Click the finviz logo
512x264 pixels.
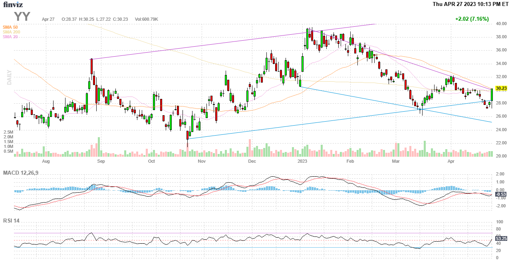coord(13,4)
